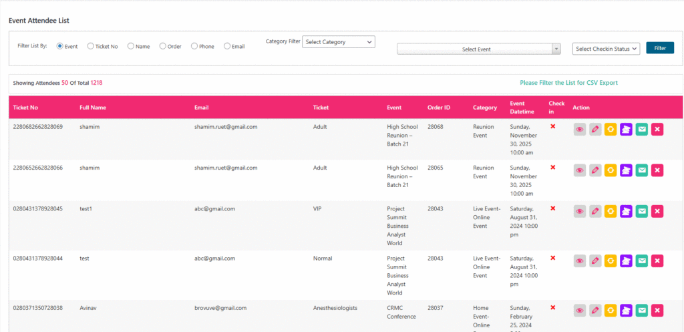Click the Ticket No column header
Viewport: 684px width, 332px height.
click(x=25, y=108)
